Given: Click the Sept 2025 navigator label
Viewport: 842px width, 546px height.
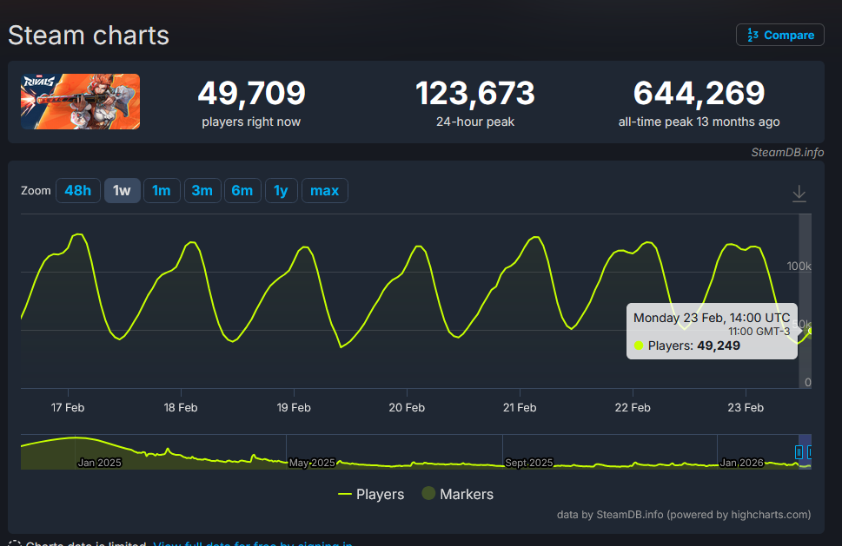Looking at the screenshot, I should [x=529, y=463].
